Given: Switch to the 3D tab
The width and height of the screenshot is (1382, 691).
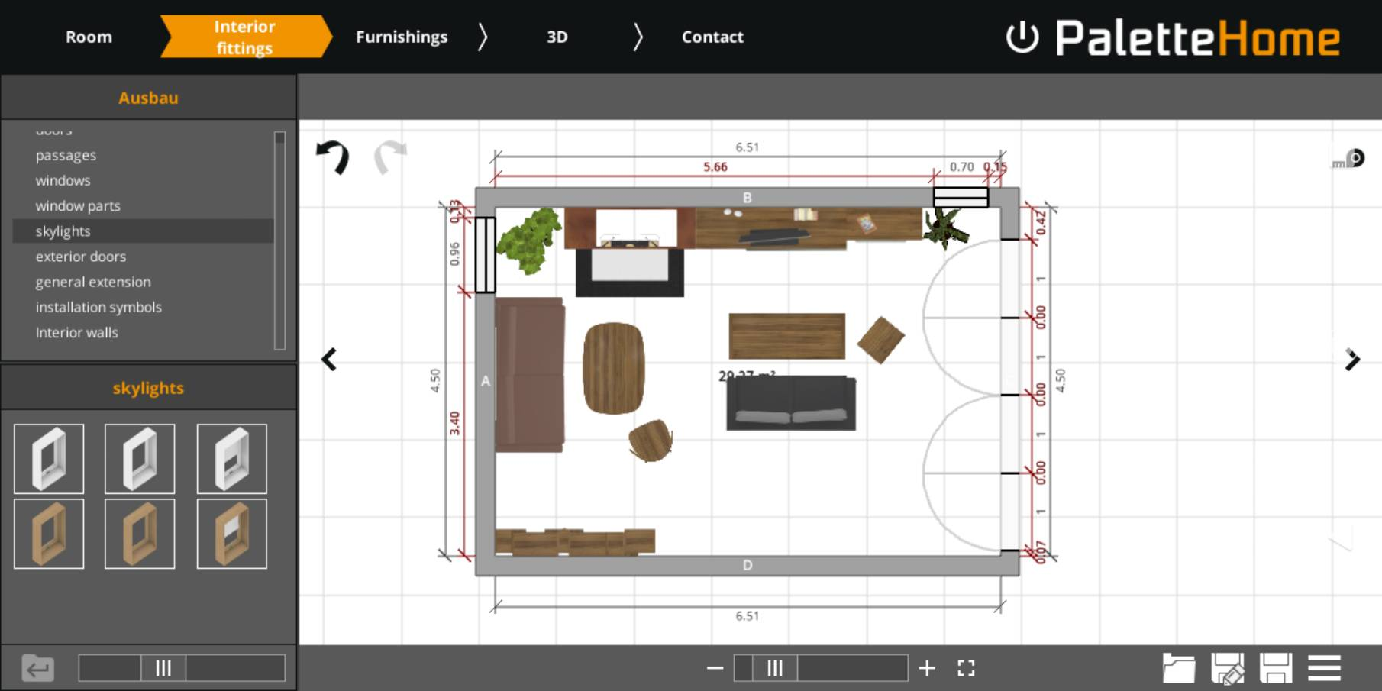Looking at the screenshot, I should (x=557, y=37).
